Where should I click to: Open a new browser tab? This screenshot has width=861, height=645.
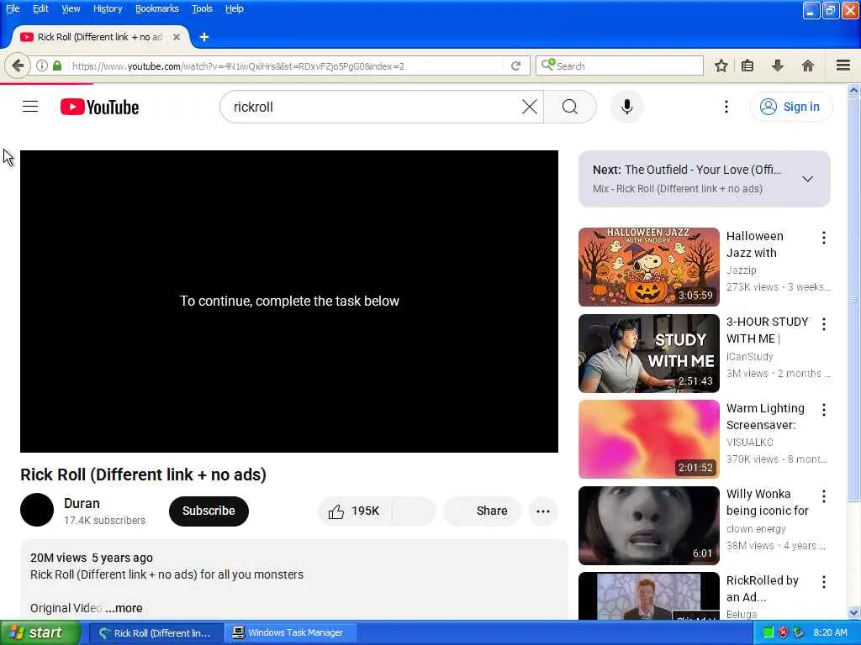[204, 37]
